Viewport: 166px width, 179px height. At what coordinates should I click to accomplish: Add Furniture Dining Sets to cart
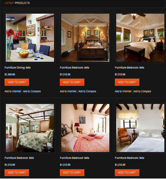(x=17, y=82)
